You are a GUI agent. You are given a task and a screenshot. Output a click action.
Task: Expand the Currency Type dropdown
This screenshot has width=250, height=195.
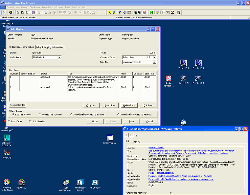[154, 57]
